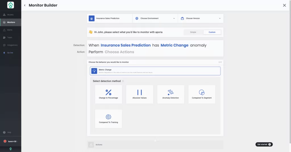This screenshot has width=291, height=152.
Task: Click the version package icon
Action: (x=182, y=19)
